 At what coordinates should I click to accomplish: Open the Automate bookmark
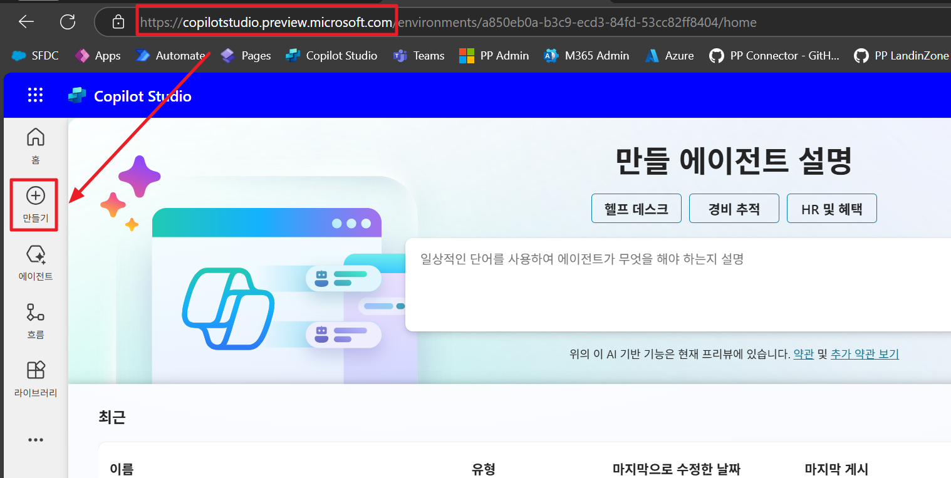pyautogui.click(x=170, y=56)
